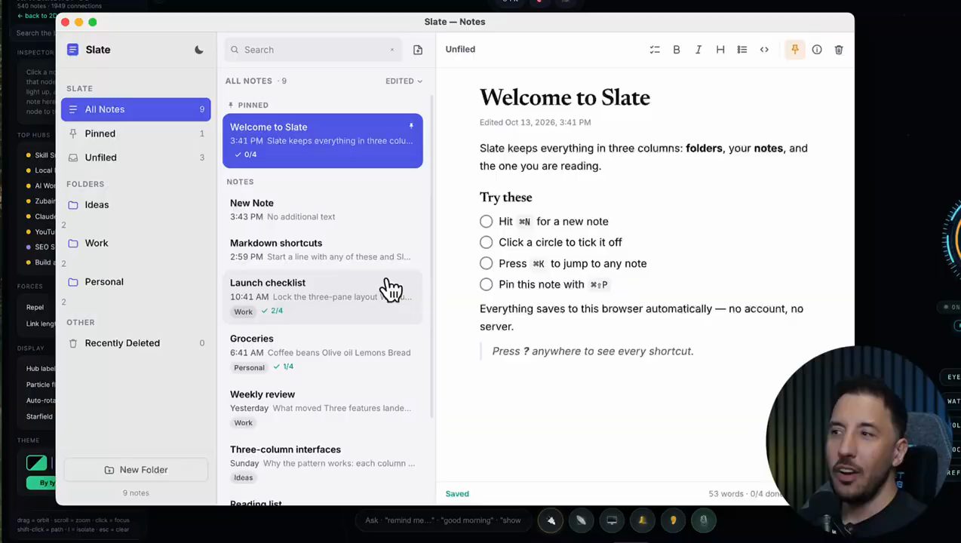Click the monitor icon in background window dock
Viewport: 961px width, 543px height.
pos(612,520)
